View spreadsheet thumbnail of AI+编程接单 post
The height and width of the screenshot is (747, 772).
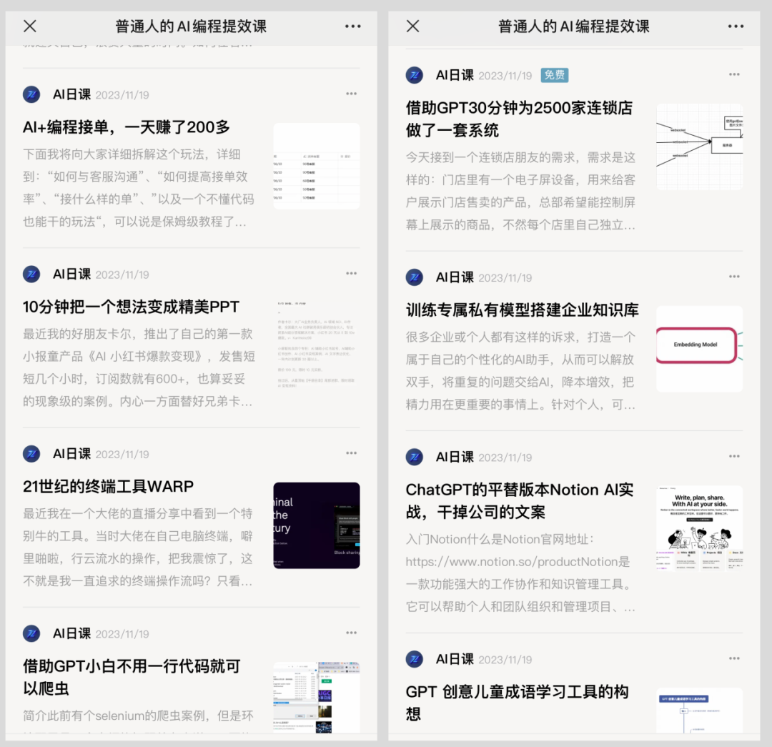317,166
